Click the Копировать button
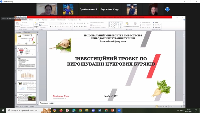 point(25,25)
